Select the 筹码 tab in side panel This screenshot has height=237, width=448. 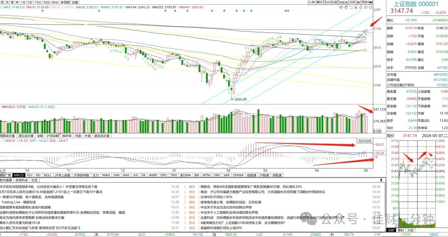coord(401,230)
